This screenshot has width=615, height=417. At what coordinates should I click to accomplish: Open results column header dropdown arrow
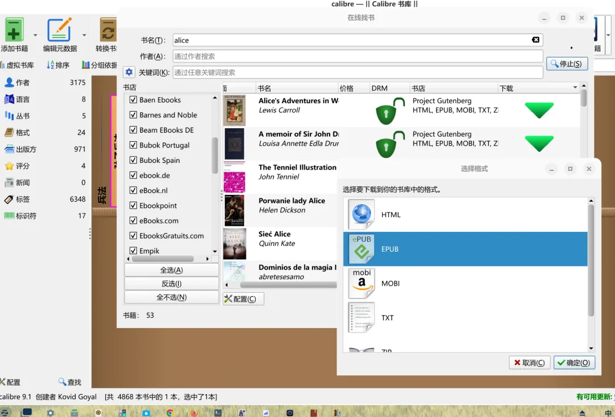[575, 88]
